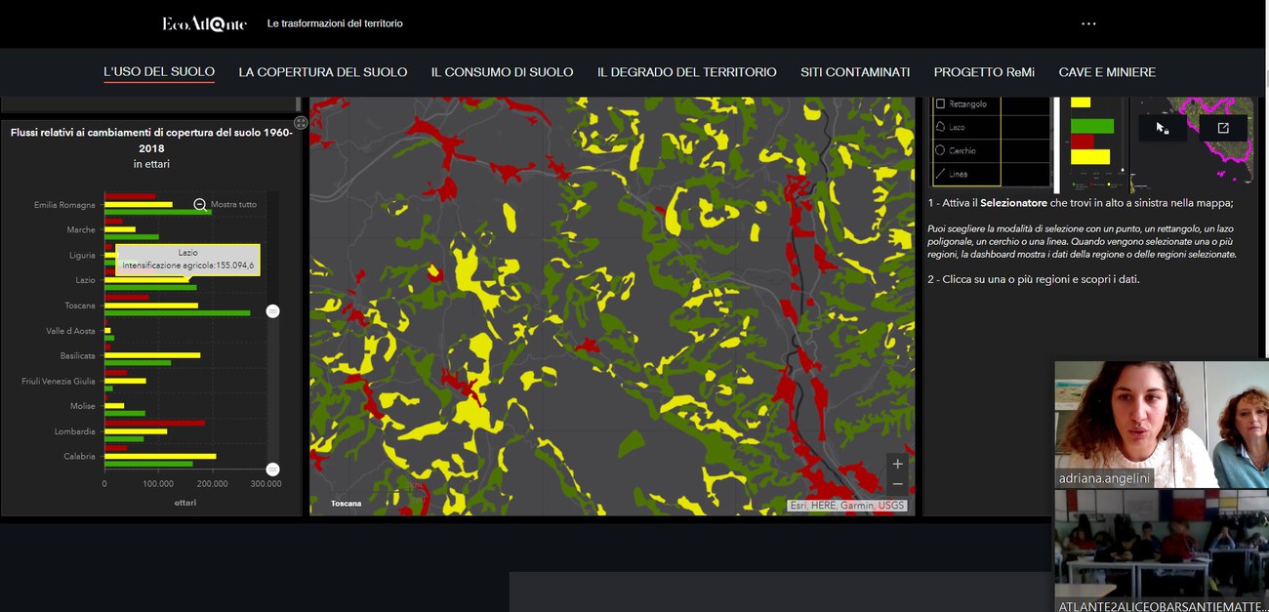The width and height of the screenshot is (1269, 612).
Task: Open the SITI CONTAMINATI tab
Action: pyautogui.click(x=855, y=72)
